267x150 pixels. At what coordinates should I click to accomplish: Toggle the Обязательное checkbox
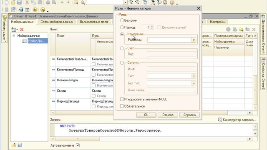pyautogui.click(x=122, y=106)
